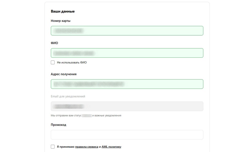Click the blurred word in the notification hint
This screenshot has width=249, height=152.
click(87, 115)
